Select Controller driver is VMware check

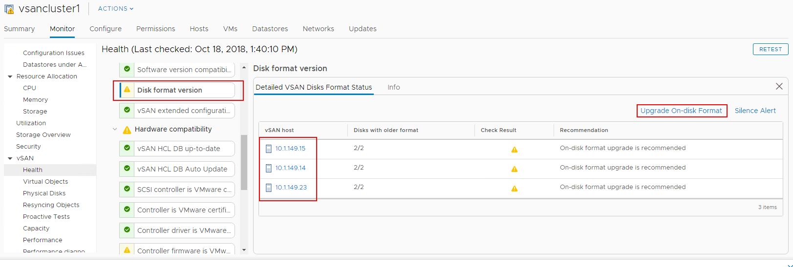pos(184,230)
